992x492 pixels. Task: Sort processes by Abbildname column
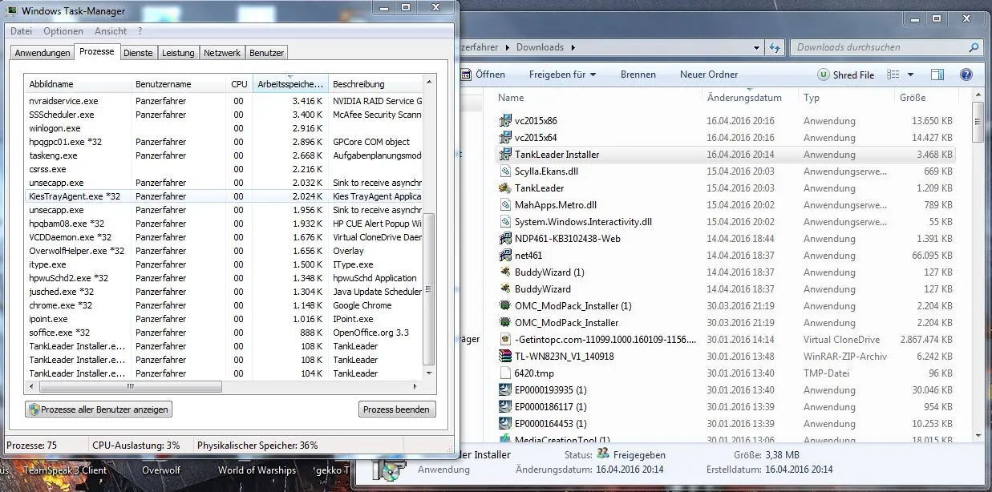click(x=78, y=84)
